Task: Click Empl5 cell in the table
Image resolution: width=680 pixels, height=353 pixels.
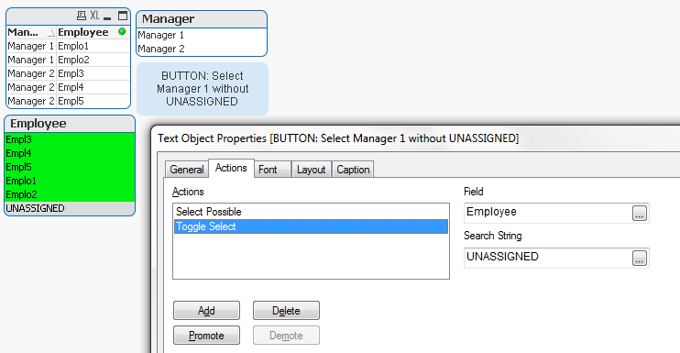Action: pyautogui.click(x=93, y=101)
